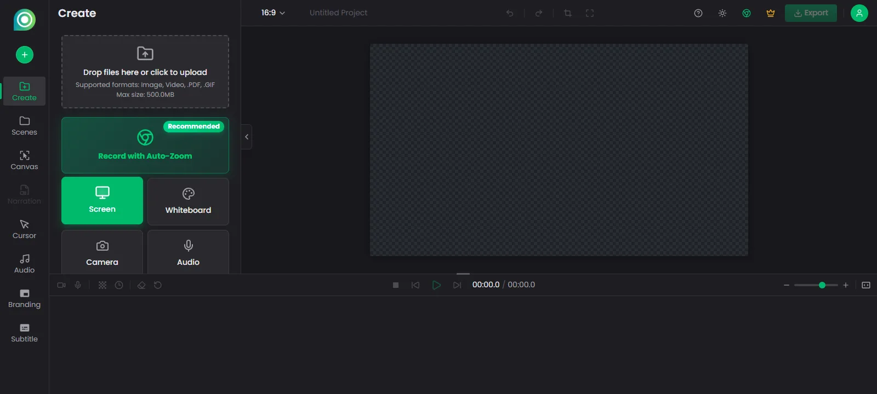Click the gold crown upgrade icon
Viewport: 877px width, 394px height.
pos(771,13)
